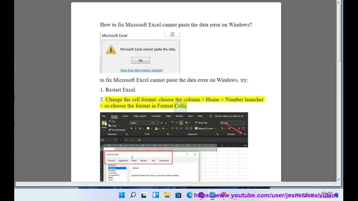Click Wrap Text in the Excel ribbon picture
Viewport: 358px width, 201px height.
coord(201,123)
